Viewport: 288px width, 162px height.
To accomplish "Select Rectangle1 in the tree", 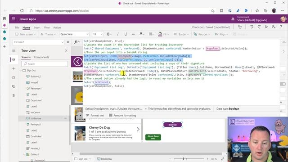I will coord(36,88).
